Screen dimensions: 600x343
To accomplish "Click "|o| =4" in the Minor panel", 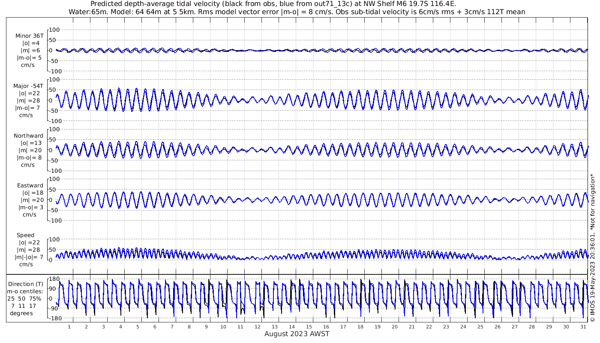I will (x=31, y=43).
